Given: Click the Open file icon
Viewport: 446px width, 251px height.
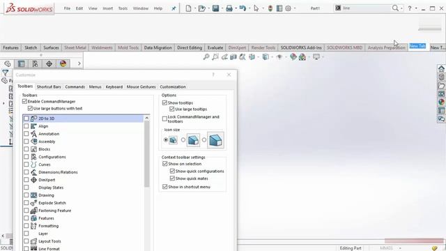Looking at the screenshot, I should coord(201,8).
